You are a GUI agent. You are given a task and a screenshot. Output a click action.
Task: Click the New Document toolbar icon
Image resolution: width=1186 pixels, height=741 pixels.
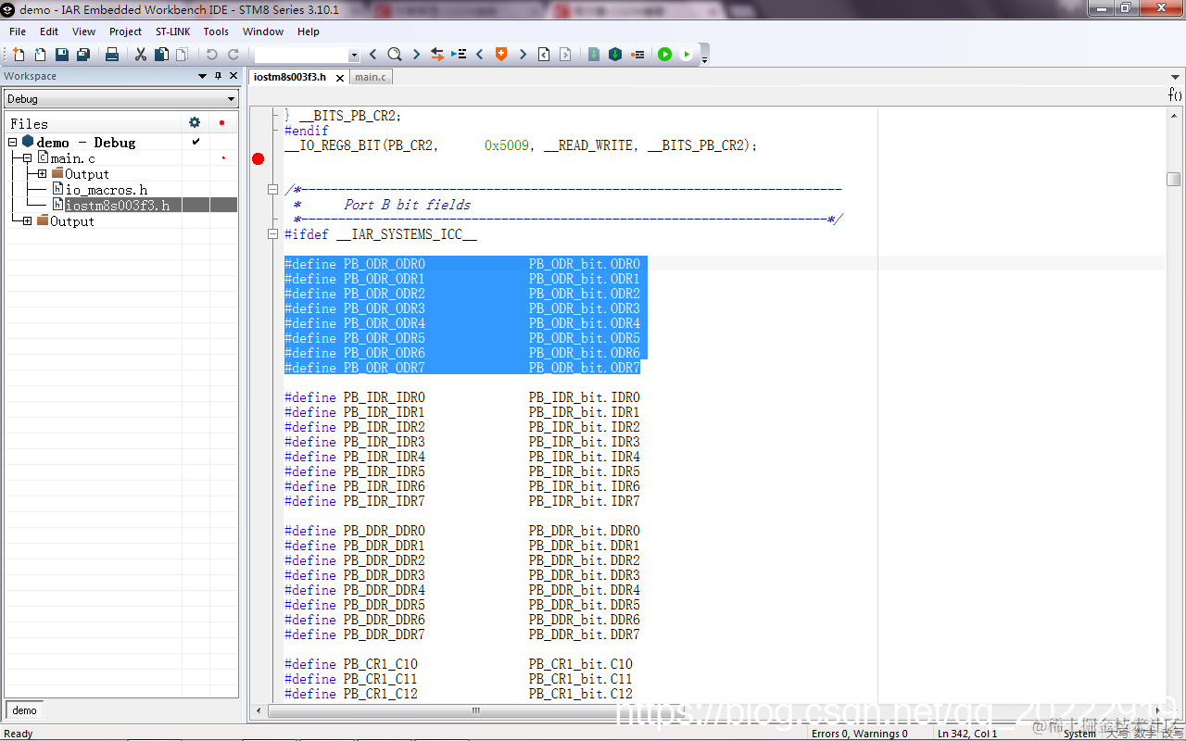tap(19, 55)
